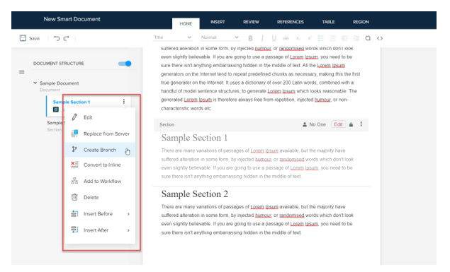Click the red Edit button in Section header
The height and width of the screenshot is (272, 450).
[338, 124]
